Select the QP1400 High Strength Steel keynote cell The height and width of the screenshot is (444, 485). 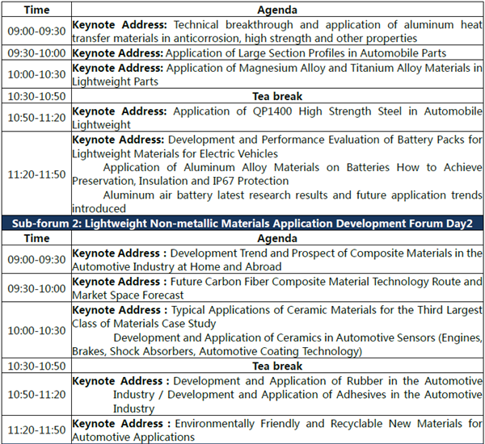[x=276, y=118]
